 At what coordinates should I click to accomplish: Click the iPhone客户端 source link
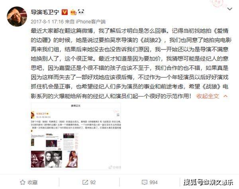[91, 22]
